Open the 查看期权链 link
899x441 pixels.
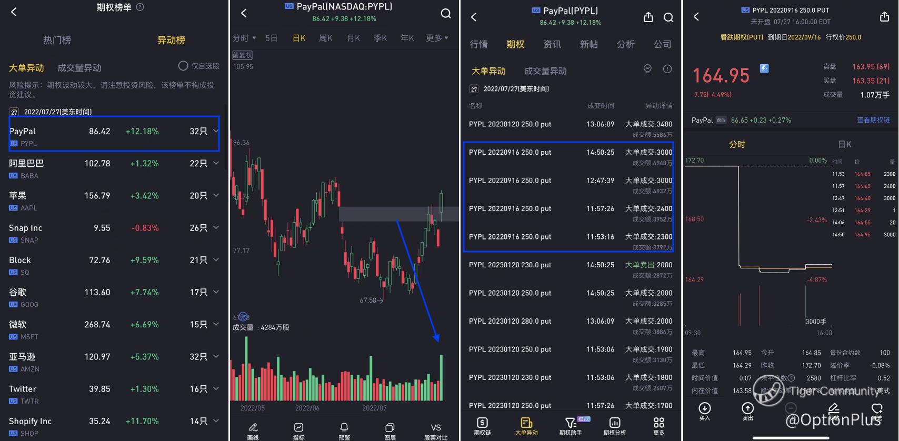[x=873, y=120]
